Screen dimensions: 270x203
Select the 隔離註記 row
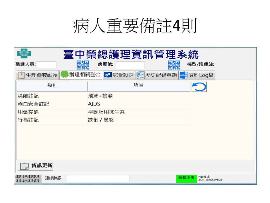point(103,96)
